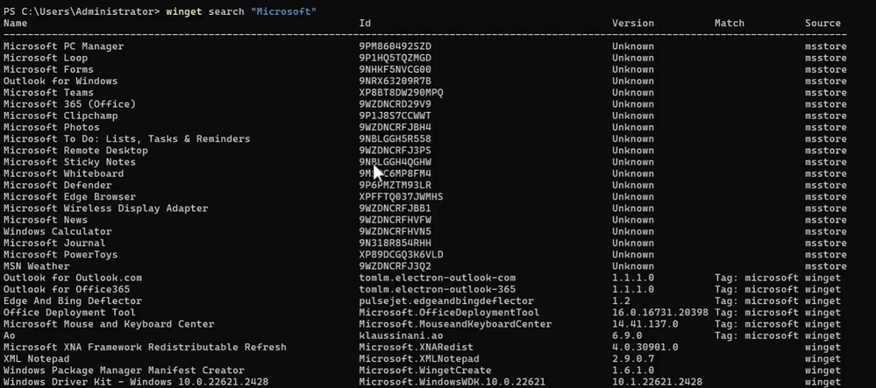Select the Windows Calculator ID 9WZDNCRFHVN5
The height and width of the screenshot is (388, 876).
click(395, 232)
